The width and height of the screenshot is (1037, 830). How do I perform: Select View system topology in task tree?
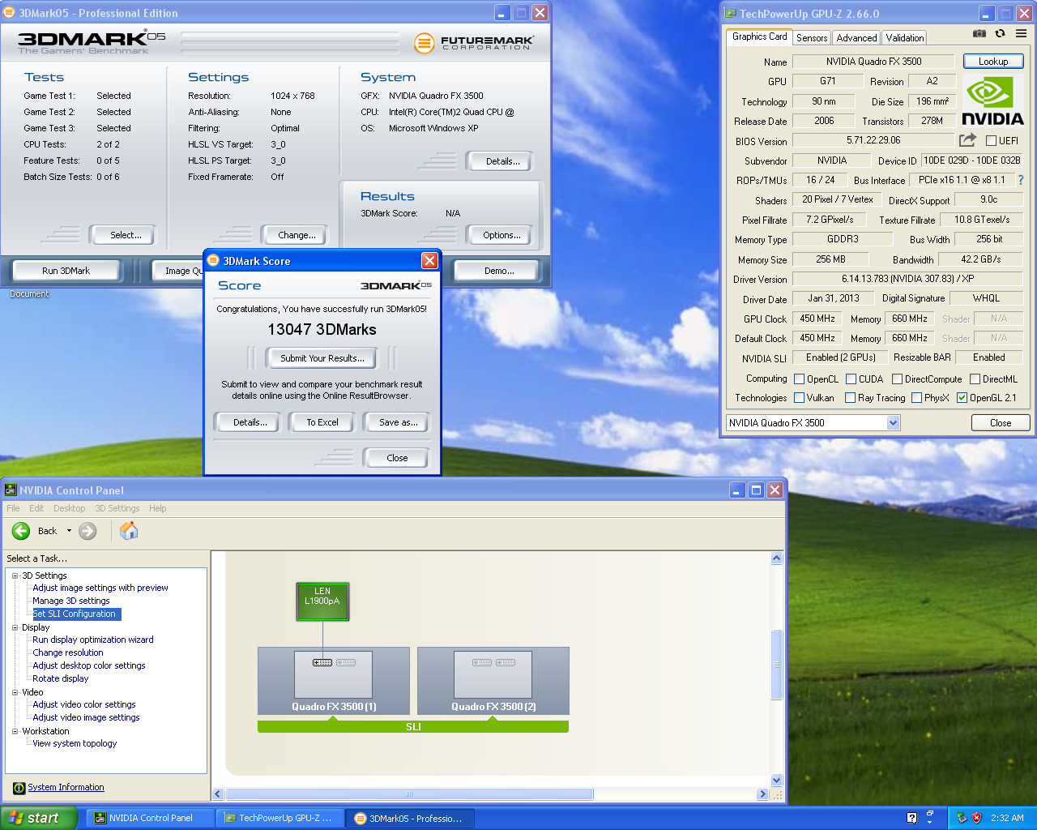[74, 743]
